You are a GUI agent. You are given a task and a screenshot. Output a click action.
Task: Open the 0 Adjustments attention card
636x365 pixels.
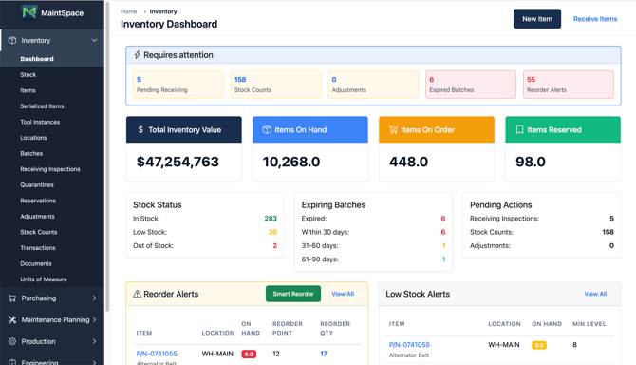373,85
